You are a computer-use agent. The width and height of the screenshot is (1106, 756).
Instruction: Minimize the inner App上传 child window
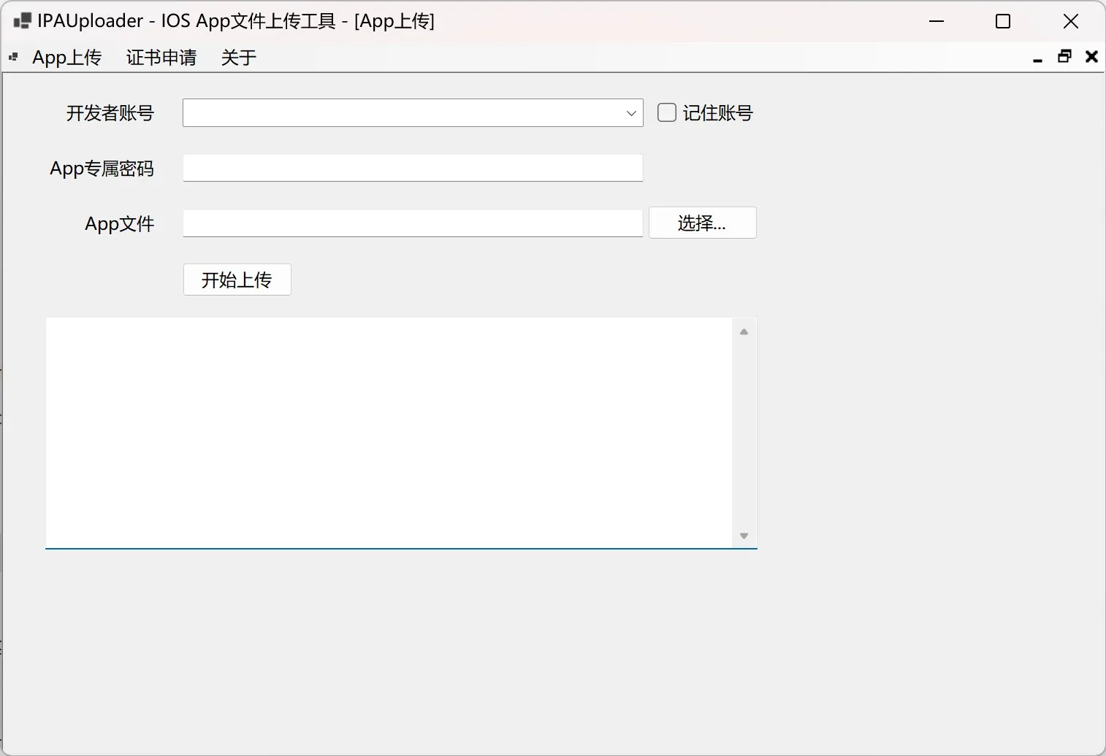(1037, 58)
